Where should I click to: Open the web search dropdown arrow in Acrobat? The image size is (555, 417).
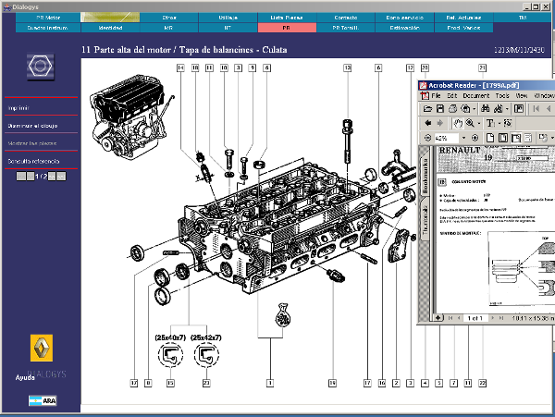pyautogui.click(x=475, y=109)
